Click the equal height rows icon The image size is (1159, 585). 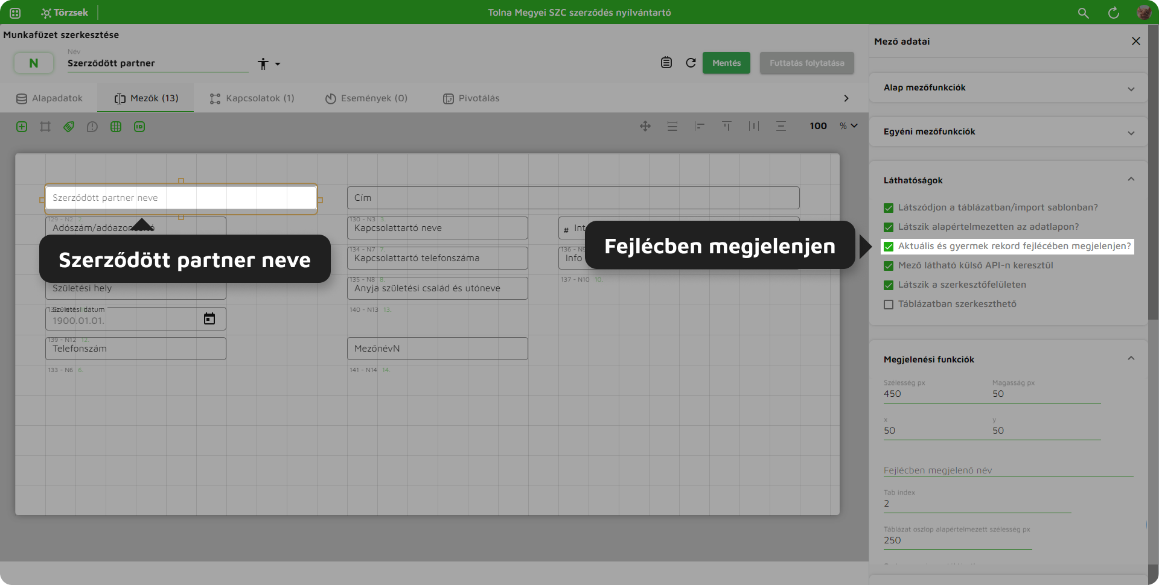(672, 126)
